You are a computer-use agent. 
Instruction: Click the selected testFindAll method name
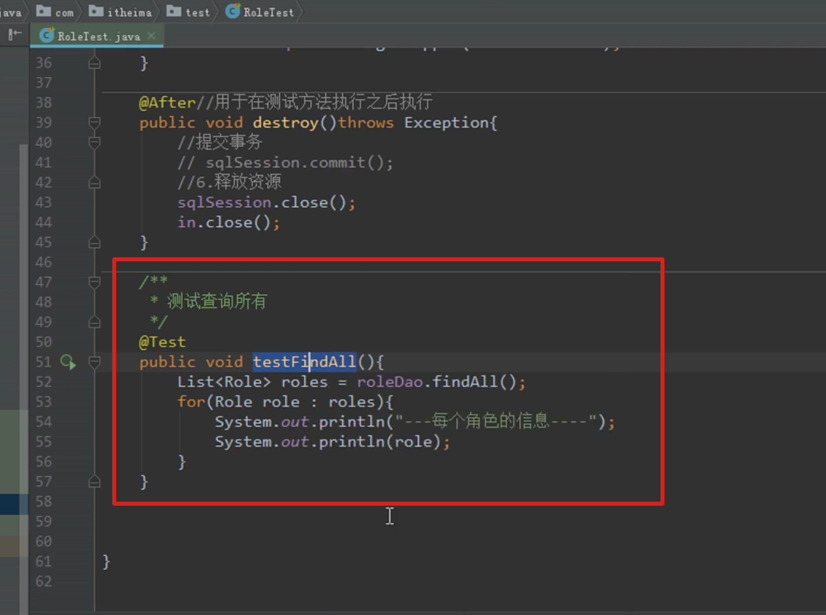pos(305,362)
